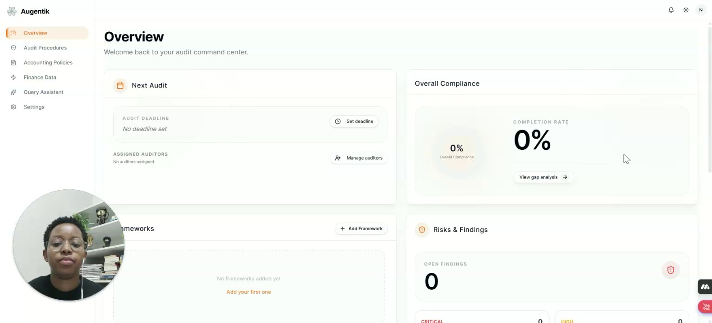The image size is (712, 323).
Task: Click the Set deadline button
Action: pos(354,121)
